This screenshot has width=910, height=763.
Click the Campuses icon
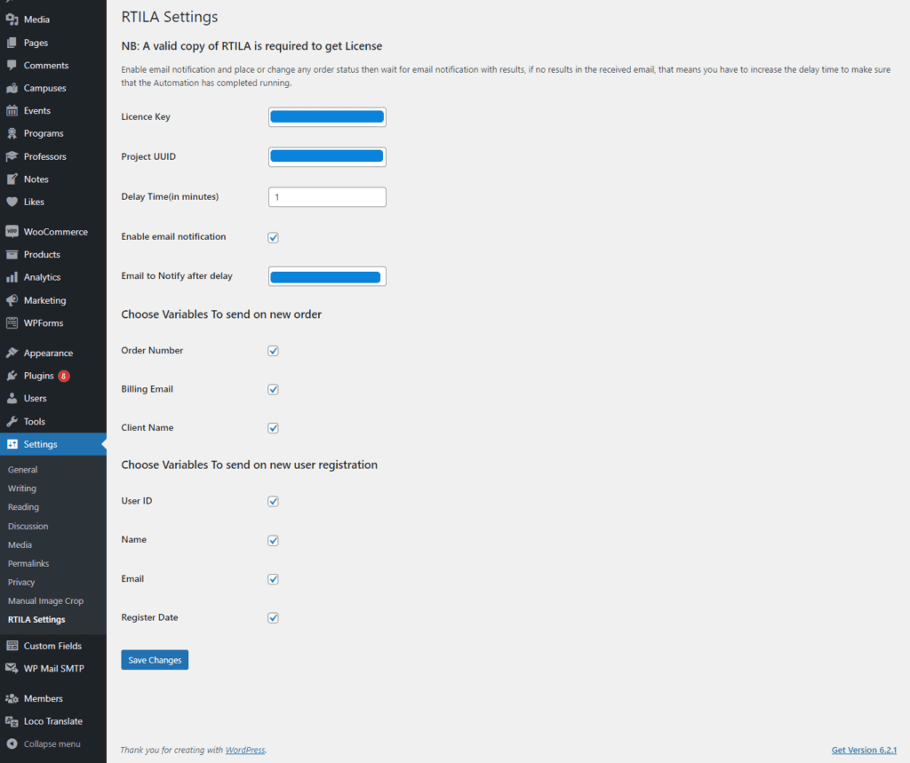coord(12,88)
